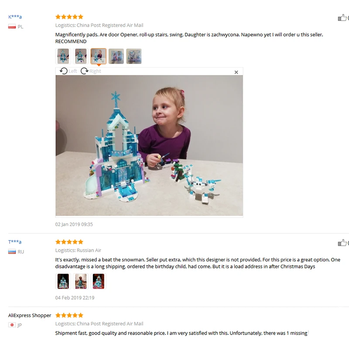Click the Russia flag icon beside RU

pos(12,252)
